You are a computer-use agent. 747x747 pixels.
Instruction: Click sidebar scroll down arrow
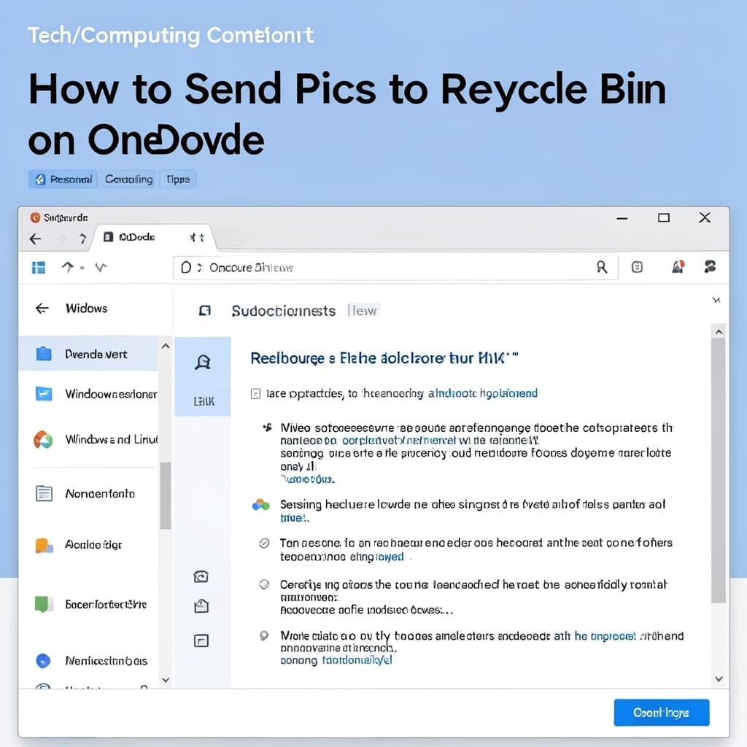click(x=166, y=680)
